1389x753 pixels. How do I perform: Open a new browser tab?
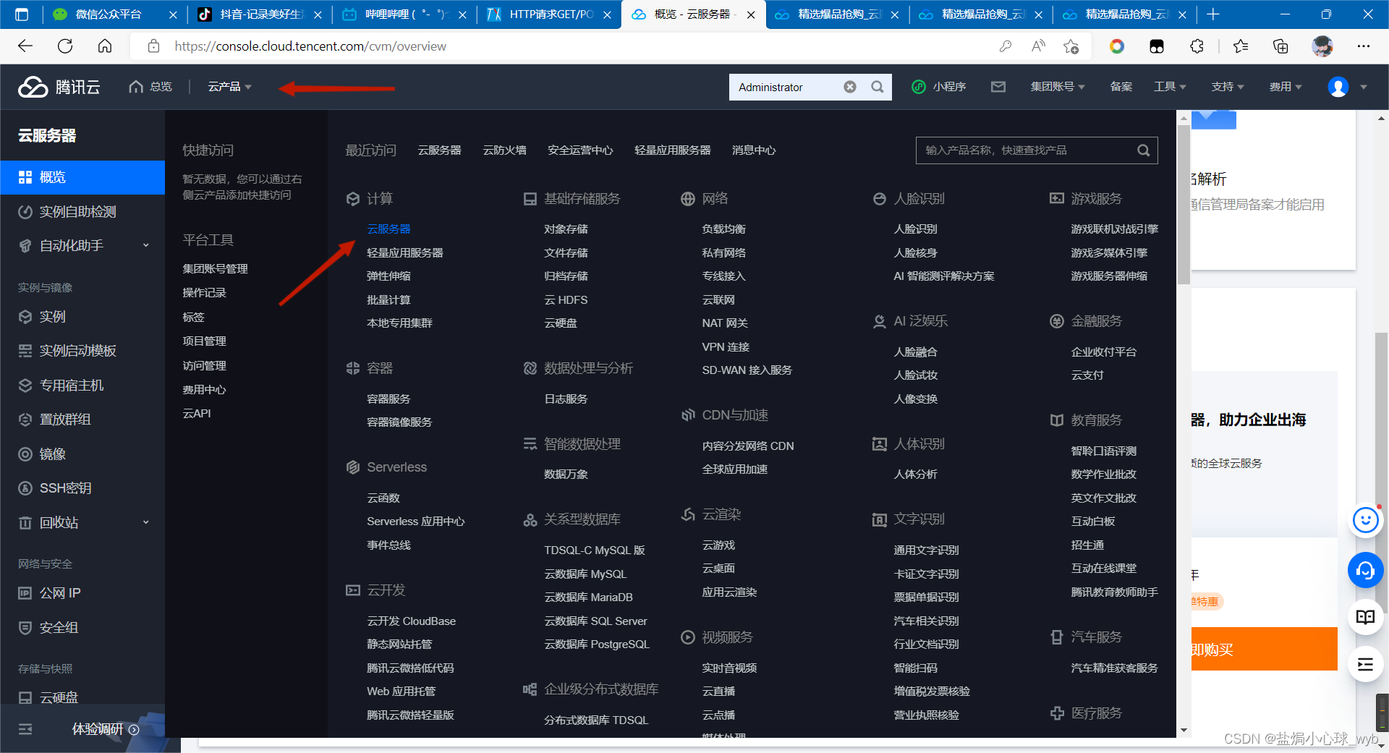(1213, 14)
